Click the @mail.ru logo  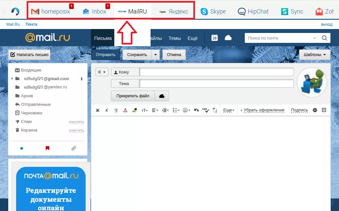(x=47, y=37)
